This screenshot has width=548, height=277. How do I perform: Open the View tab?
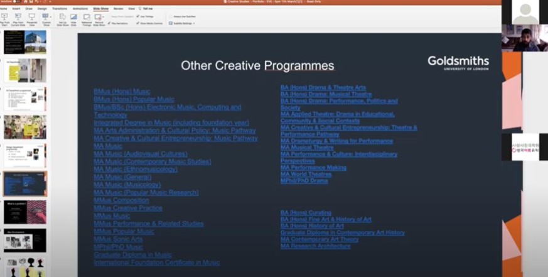(131, 8)
